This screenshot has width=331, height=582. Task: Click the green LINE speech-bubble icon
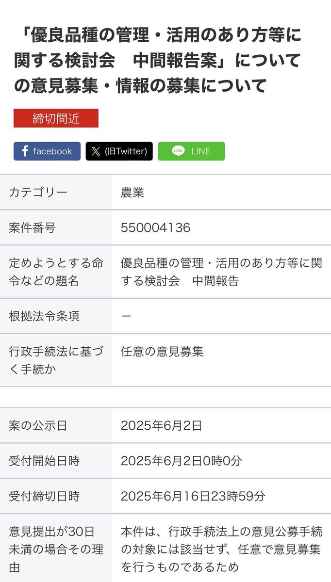178,151
